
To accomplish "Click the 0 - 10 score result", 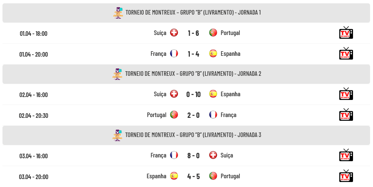I will (x=193, y=94).
